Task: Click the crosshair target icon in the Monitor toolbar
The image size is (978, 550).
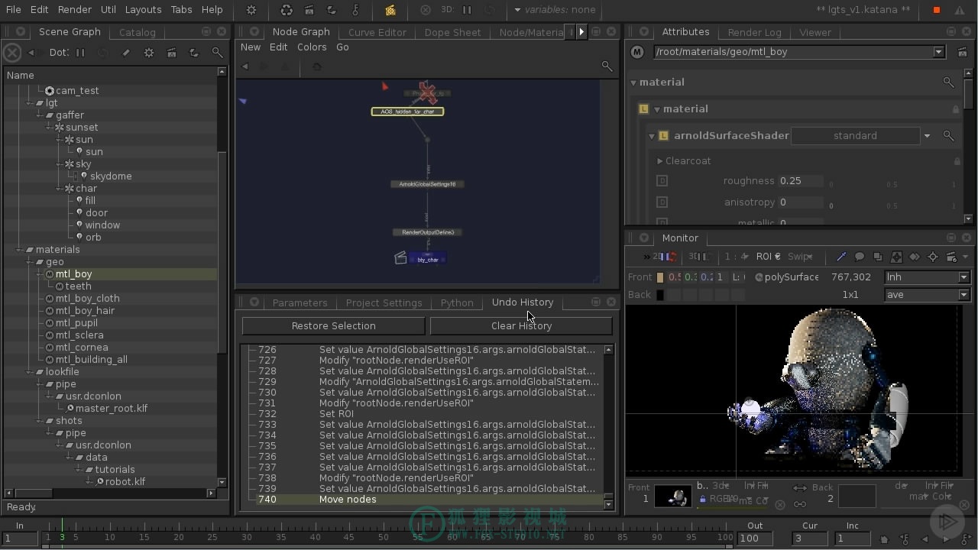Action: point(933,257)
